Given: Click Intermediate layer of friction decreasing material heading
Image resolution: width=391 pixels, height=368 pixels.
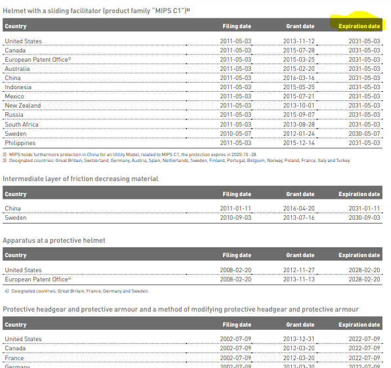Looking at the screenshot, I should click(x=81, y=179).
